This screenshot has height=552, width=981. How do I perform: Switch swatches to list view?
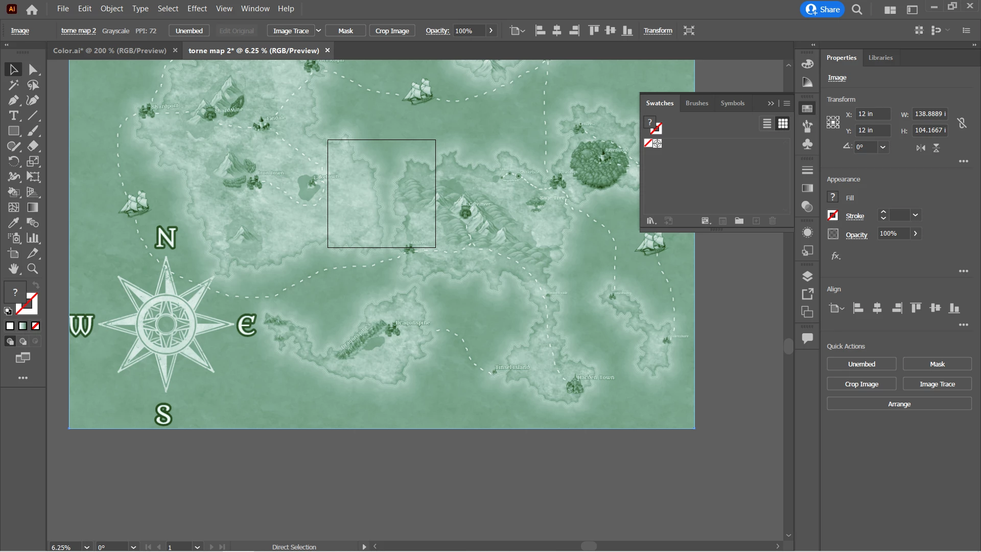pos(767,124)
